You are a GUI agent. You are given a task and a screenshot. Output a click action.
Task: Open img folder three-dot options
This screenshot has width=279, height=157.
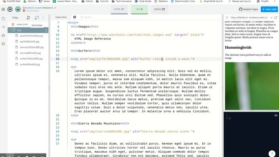click(46, 30)
